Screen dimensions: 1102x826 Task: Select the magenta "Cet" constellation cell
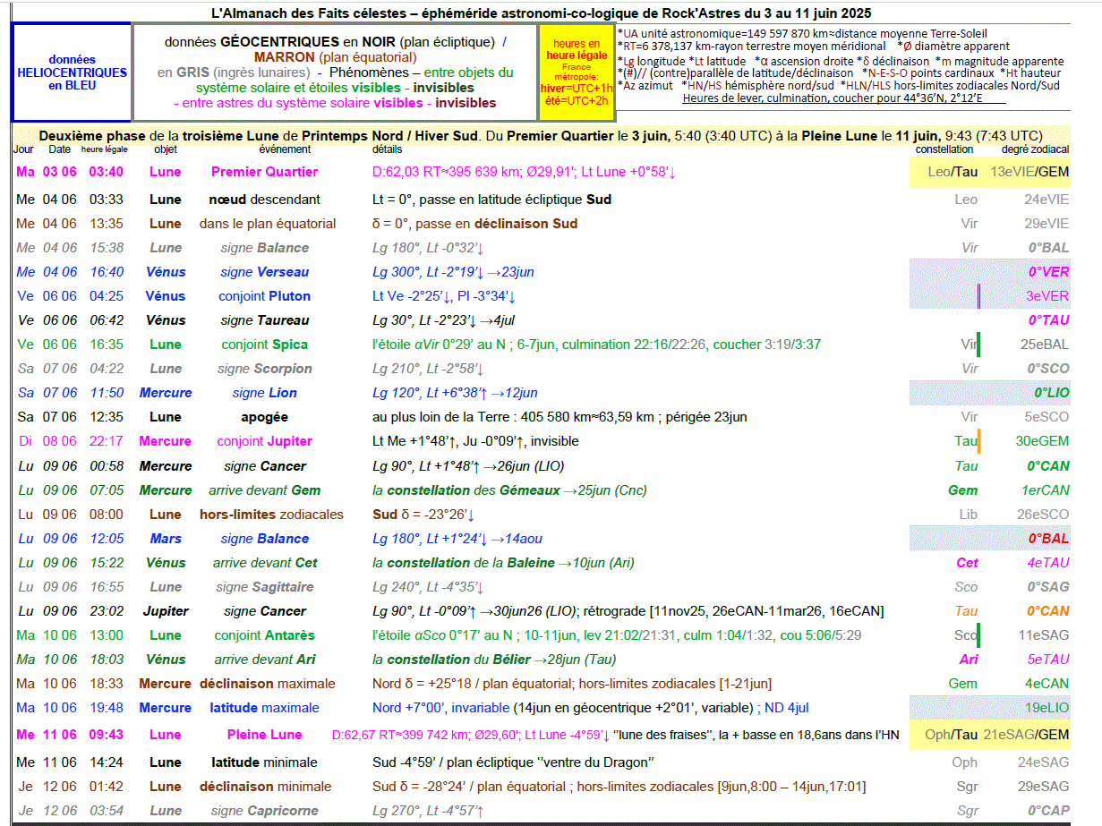pyautogui.click(x=967, y=563)
